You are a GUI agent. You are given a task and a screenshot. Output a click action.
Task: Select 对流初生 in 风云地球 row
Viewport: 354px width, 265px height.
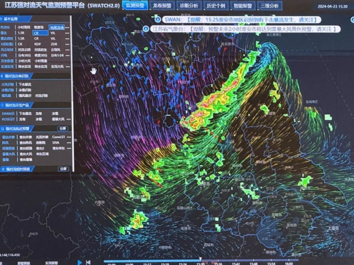[41, 50]
